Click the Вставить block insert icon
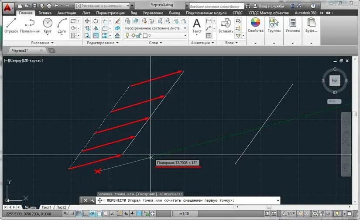This screenshot has width=360, height=220. click(226, 26)
